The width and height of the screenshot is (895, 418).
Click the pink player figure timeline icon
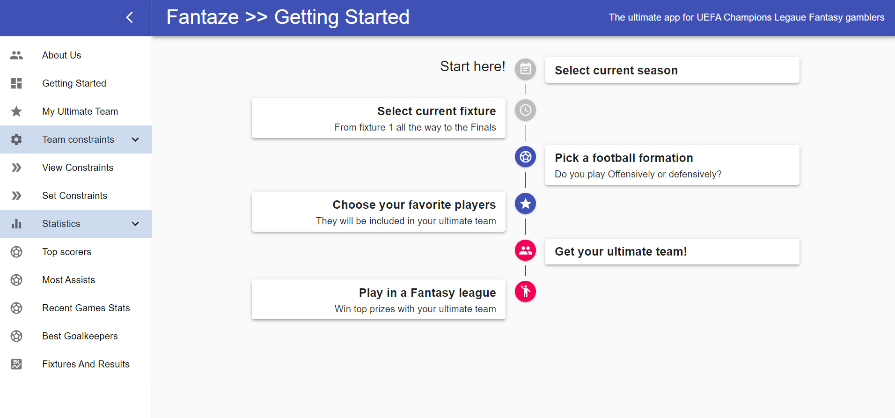point(525,292)
